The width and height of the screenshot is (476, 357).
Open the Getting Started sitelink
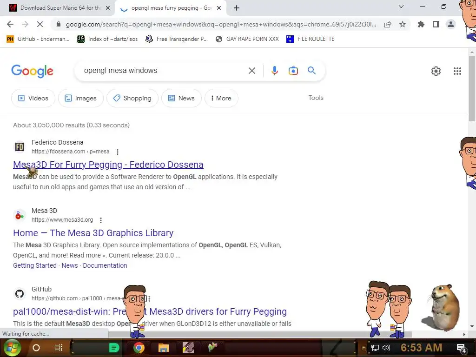pyautogui.click(x=34, y=265)
